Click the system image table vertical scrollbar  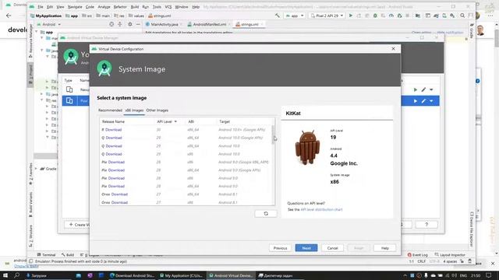click(273, 135)
